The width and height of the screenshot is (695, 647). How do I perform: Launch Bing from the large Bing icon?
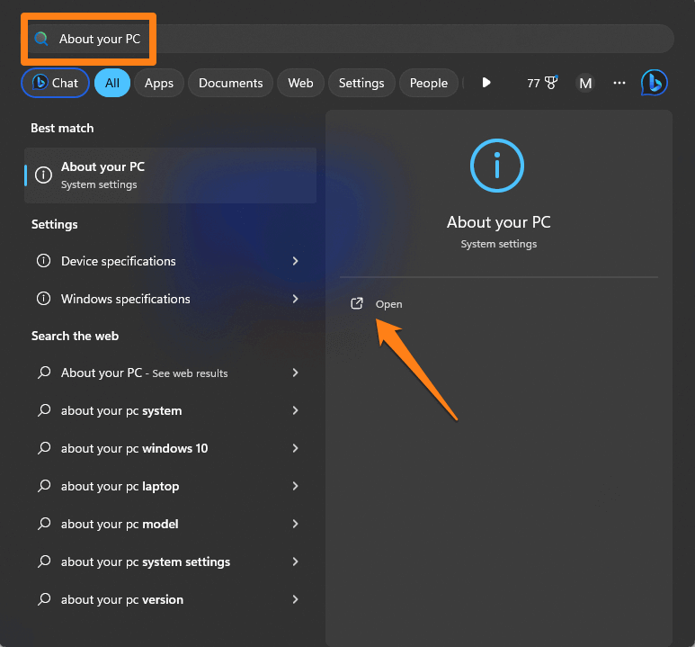655,83
